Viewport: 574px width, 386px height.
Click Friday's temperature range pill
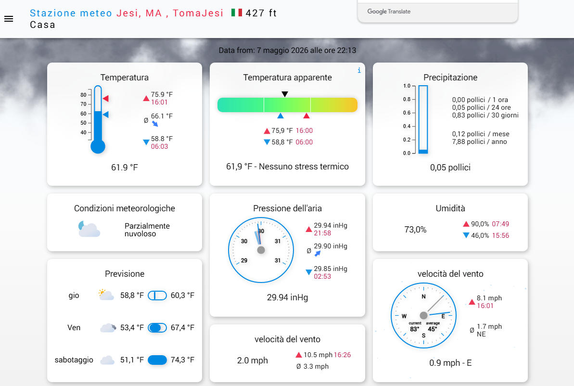(x=157, y=328)
